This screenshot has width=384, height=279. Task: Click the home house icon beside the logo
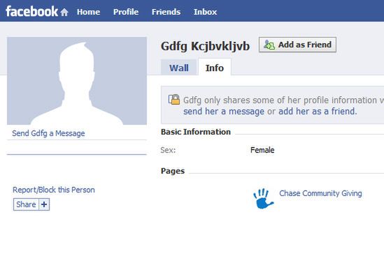(64, 12)
